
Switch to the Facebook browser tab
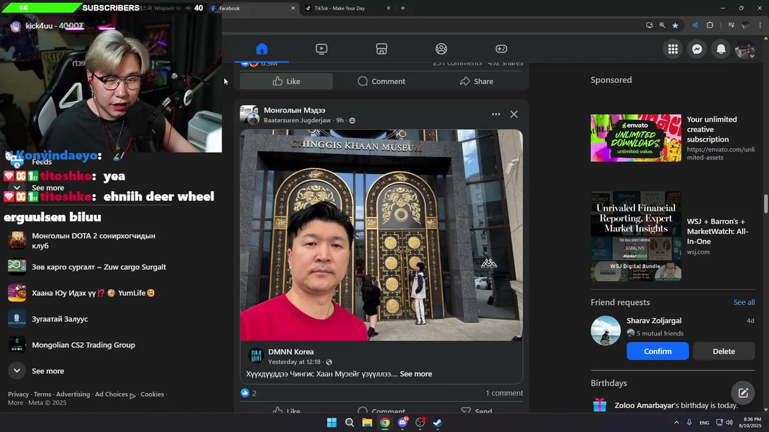[253, 8]
